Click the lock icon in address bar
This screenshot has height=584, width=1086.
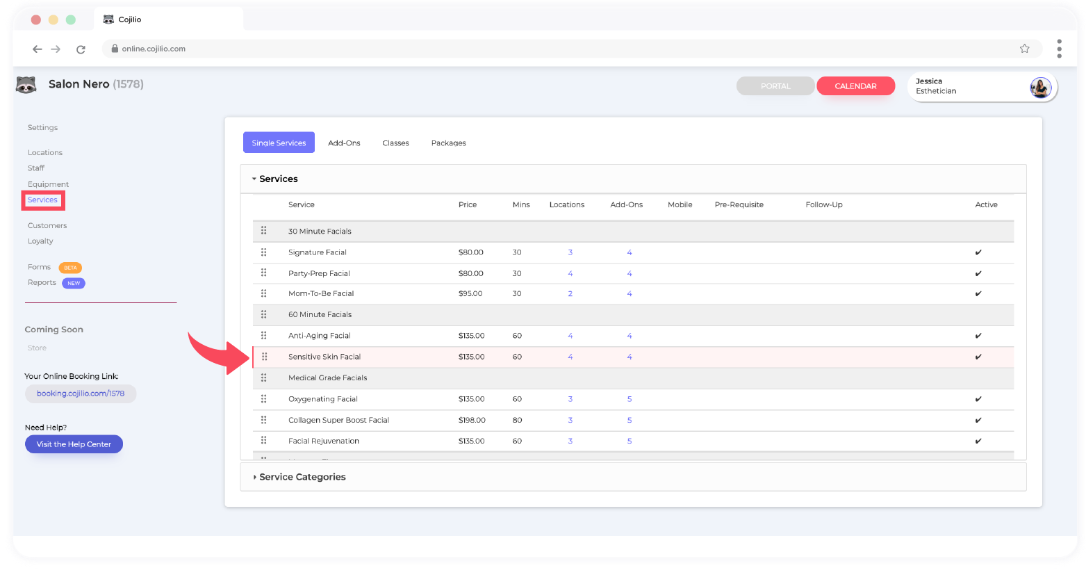(x=115, y=49)
